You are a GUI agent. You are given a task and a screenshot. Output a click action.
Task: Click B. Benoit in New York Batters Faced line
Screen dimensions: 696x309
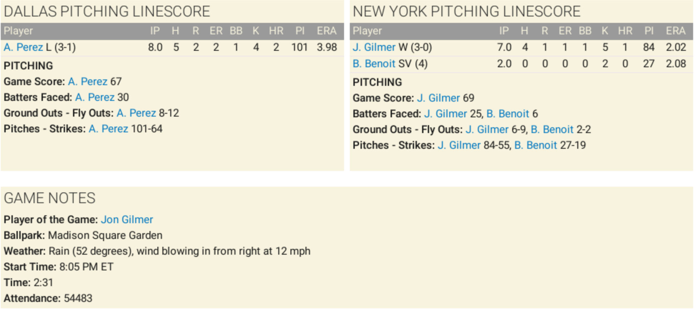point(508,114)
